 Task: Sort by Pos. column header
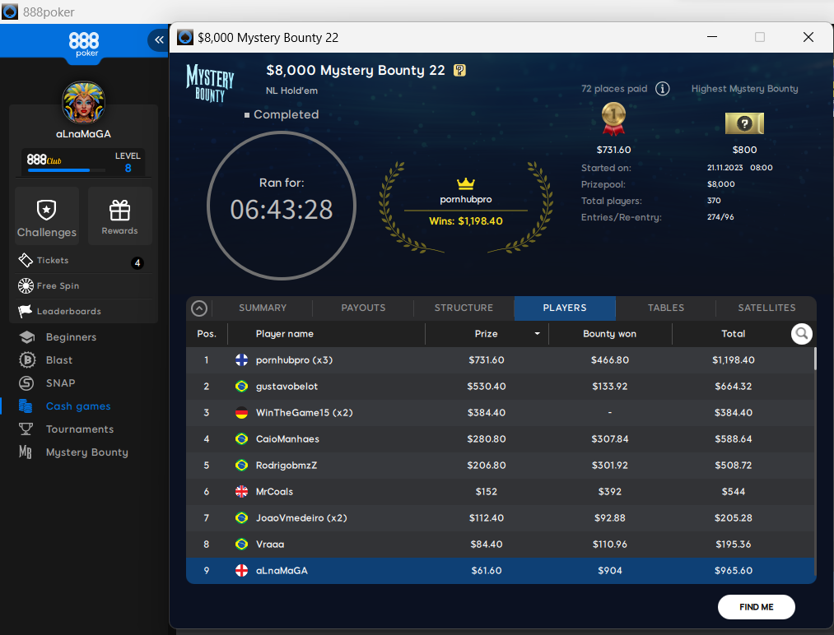point(207,334)
